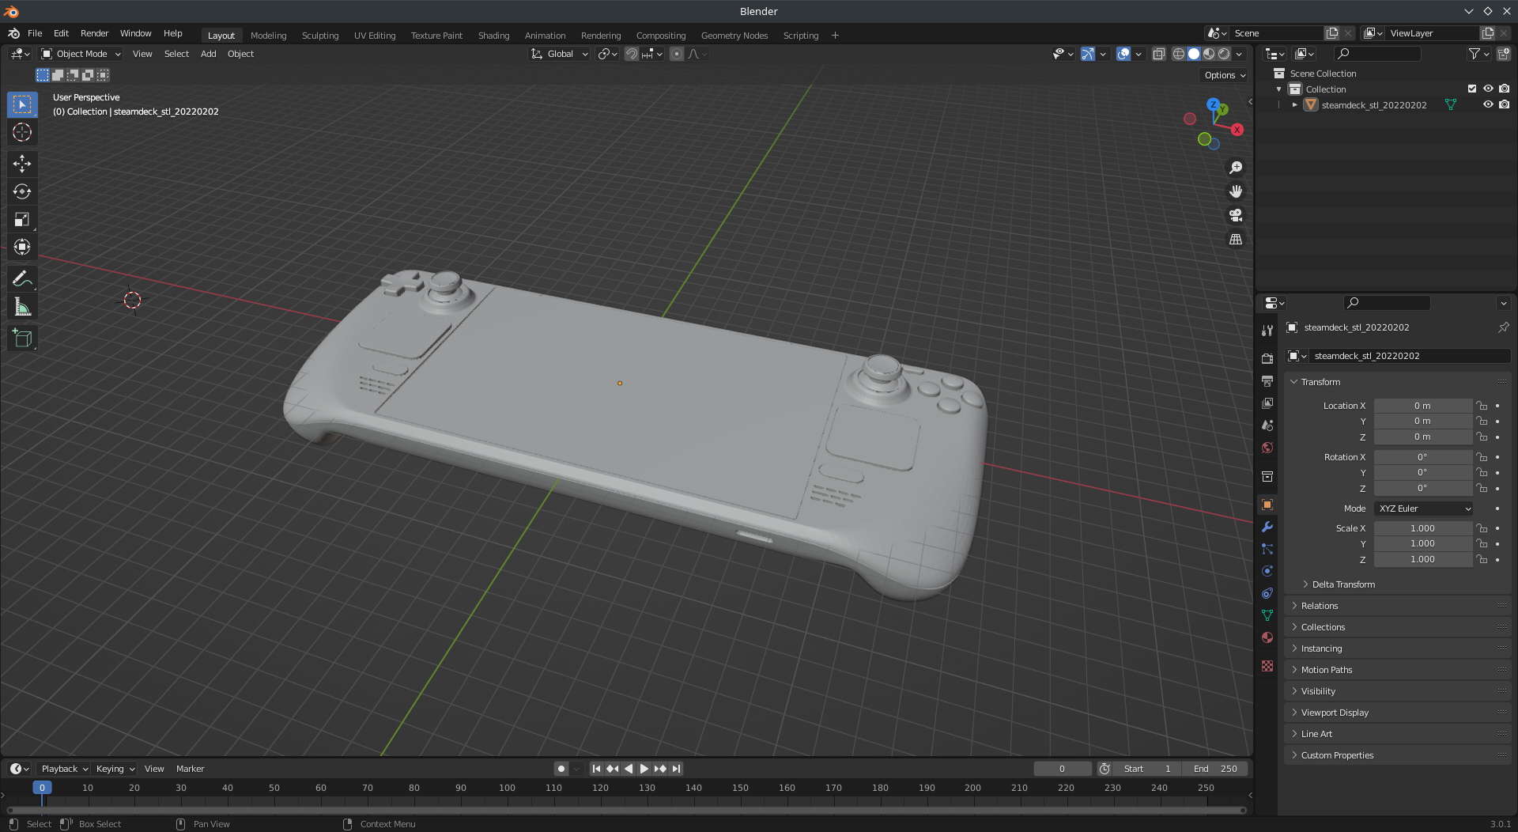Click the Rotation Z value field
This screenshot has width=1518, height=832.
pyautogui.click(x=1422, y=488)
